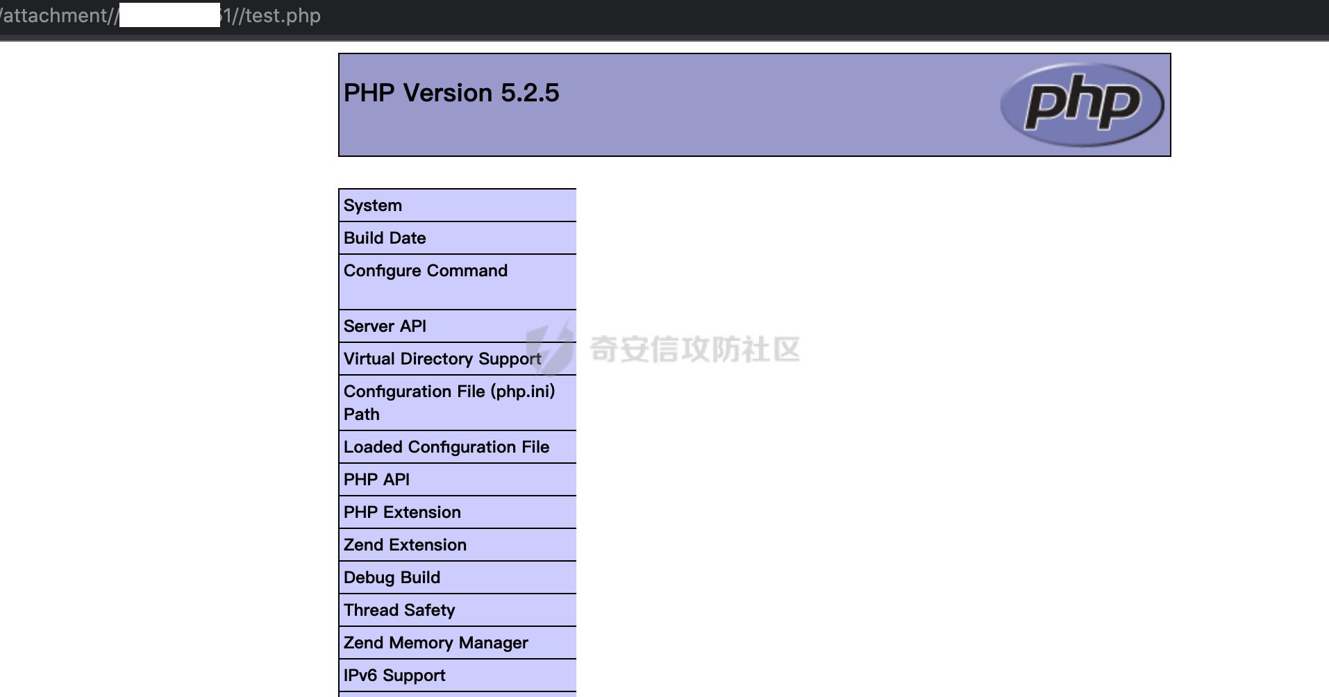Click the PHP logo image

[x=1082, y=105]
